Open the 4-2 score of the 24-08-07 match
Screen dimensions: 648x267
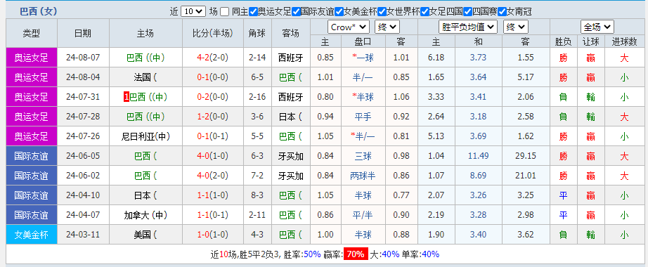coord(203,58)
